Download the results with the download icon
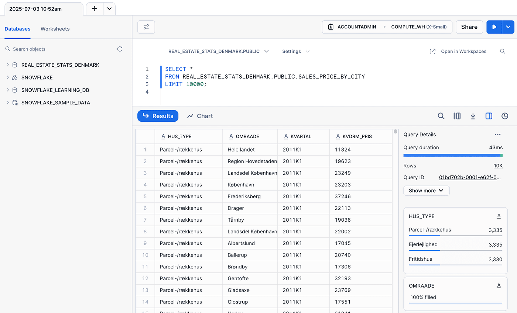Screen dimensions: 517x313 click(x=473, y=116)
